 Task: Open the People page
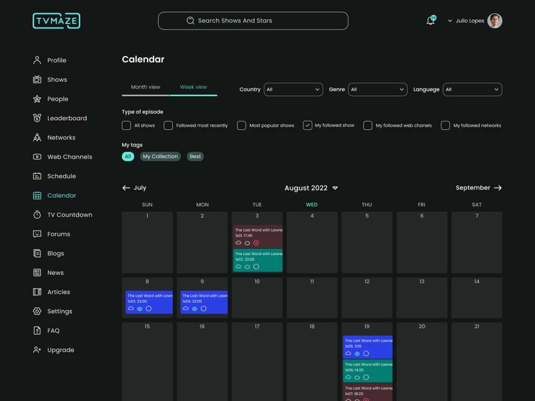coord(50,99)
